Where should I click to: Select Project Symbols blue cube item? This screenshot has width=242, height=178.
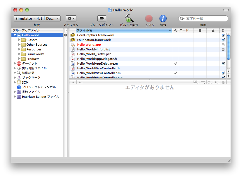pyautogui.click(x=19, y=87)
